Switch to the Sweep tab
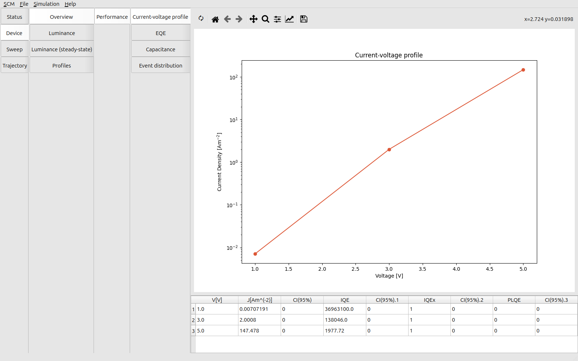The width and height of the screenshot is (578, 361). 14,49
